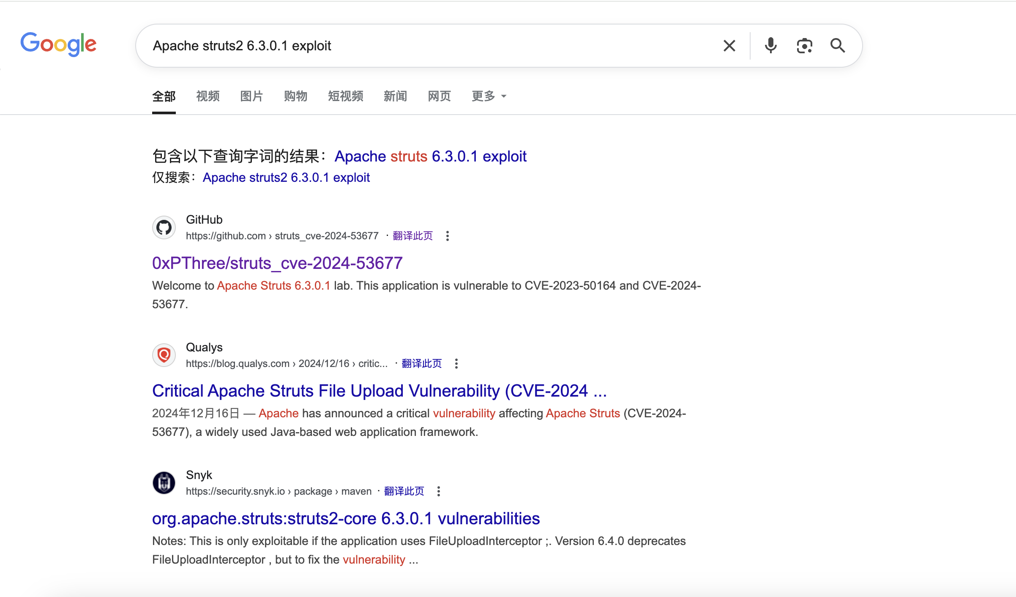Click the github.com struts_cve-2024-53677 URL breadcrumb
Viewport: 1016px width, 597px height.
tap(282, 236)
